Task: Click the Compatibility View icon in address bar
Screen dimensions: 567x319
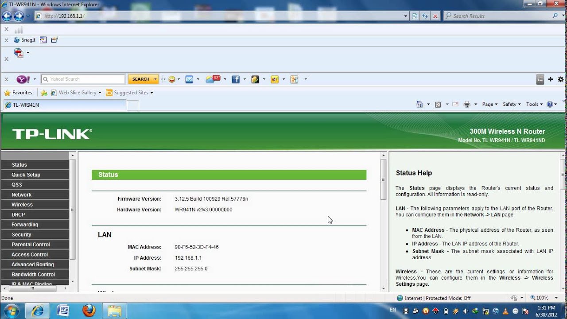Action: [x=415, y=16]
